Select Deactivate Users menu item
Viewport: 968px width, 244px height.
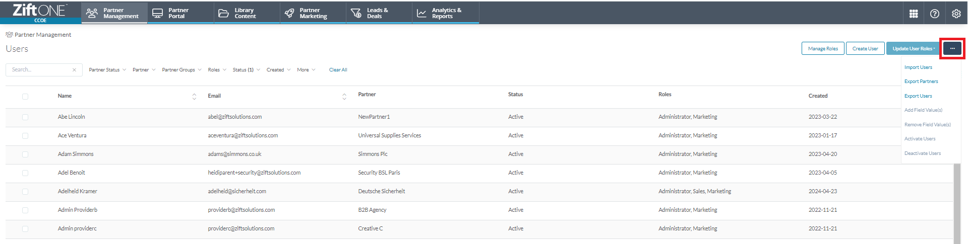[923, 153]
